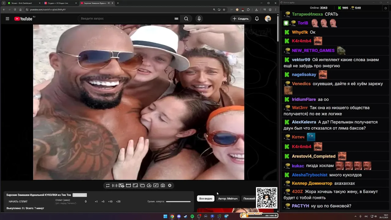Adjust the 'Громк. алерта' volume slider

(178, 201)
